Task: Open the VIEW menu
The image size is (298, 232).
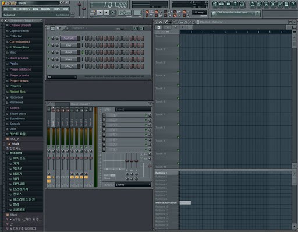Action: (x=36, y=9)
